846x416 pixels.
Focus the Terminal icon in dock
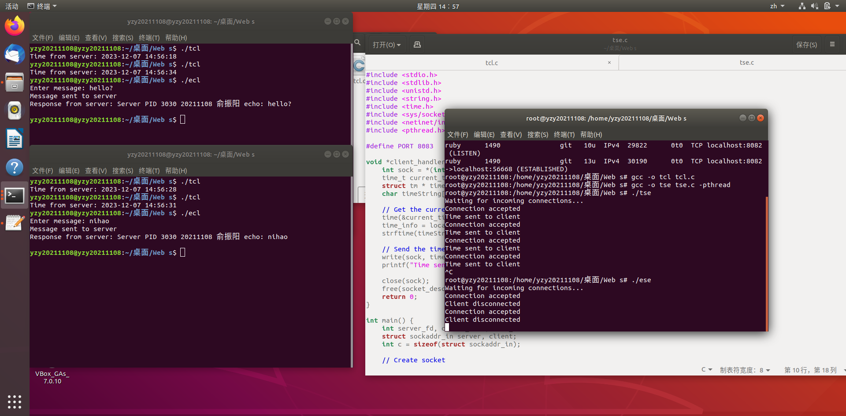15,195
